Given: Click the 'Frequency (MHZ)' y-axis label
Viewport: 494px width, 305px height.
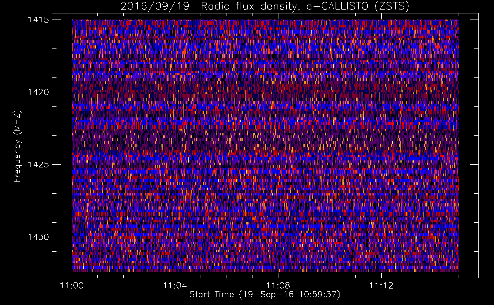Looking at the screenshot, I should click(18, 146).
